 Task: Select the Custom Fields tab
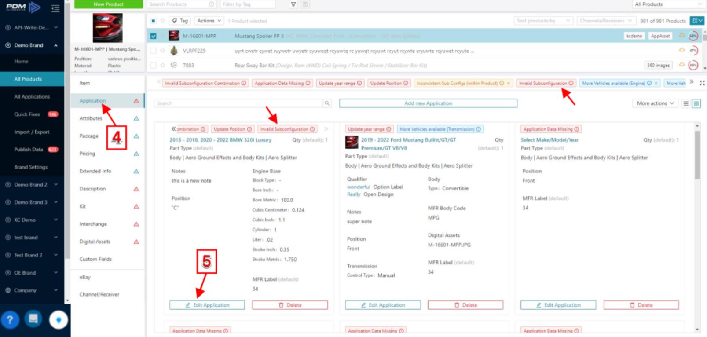[x=107, y=259]
